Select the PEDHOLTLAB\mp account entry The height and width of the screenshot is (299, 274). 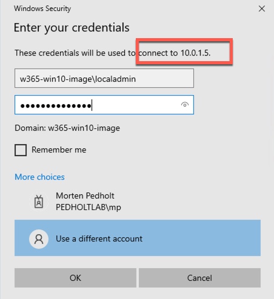point(89,207)
